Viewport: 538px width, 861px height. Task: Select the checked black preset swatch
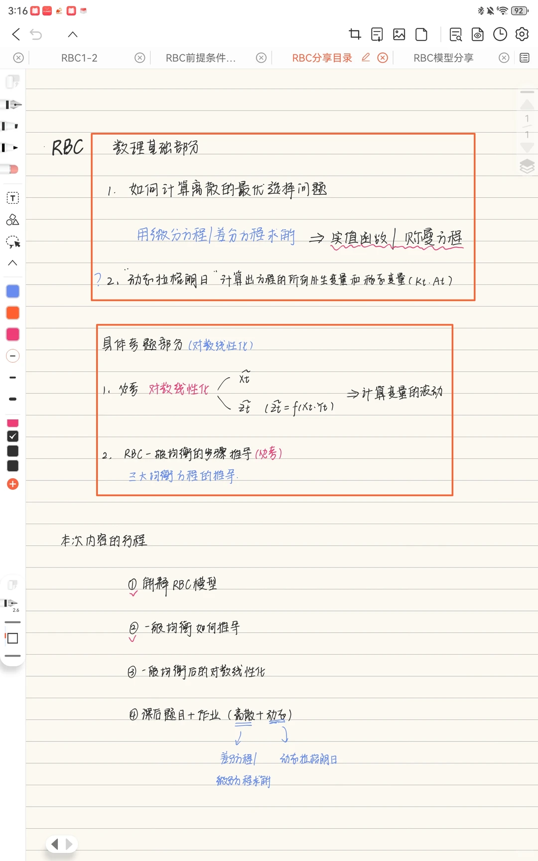click(x=12, y=436)
